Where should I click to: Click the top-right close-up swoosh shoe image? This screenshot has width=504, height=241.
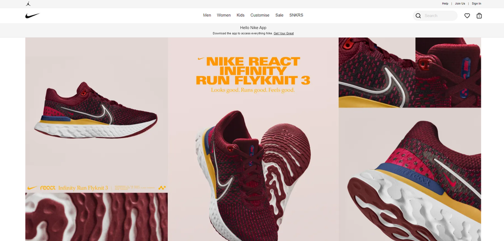coord(409,72)
